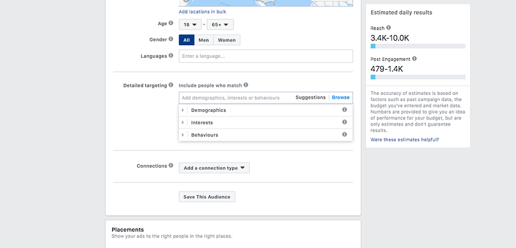Expand the Interests category arrow

click(182, 122)
